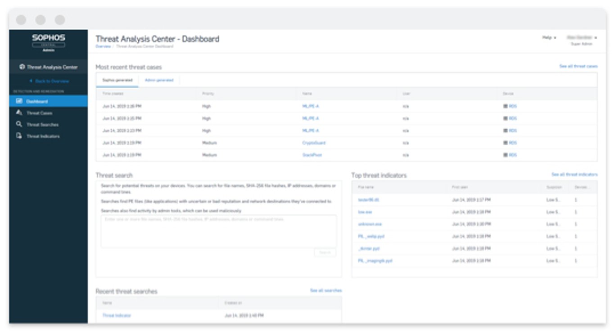Expand the Super Admin account menu
Image resolution: width=615 pixels, height=333 pixels.
[582, 40]
